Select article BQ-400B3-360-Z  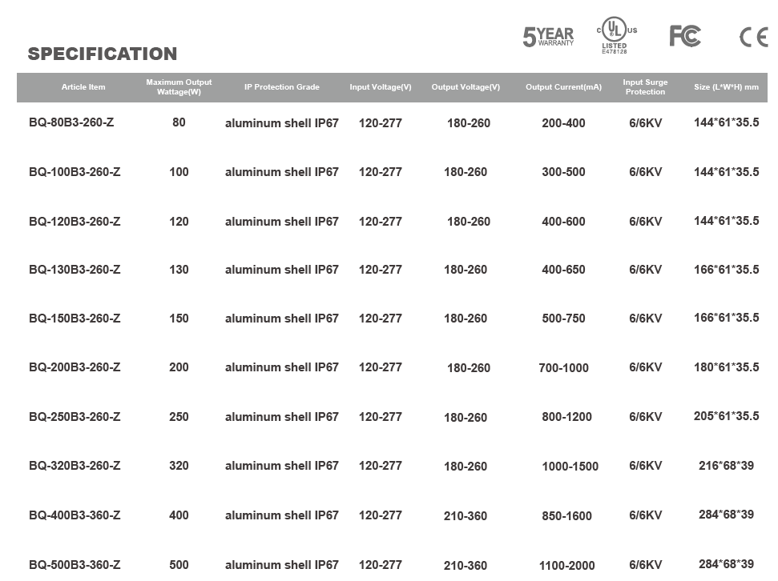tap(75, 515)
